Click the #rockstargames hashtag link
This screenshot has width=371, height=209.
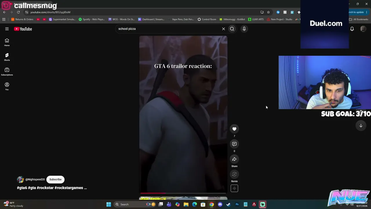coord(69,188)
